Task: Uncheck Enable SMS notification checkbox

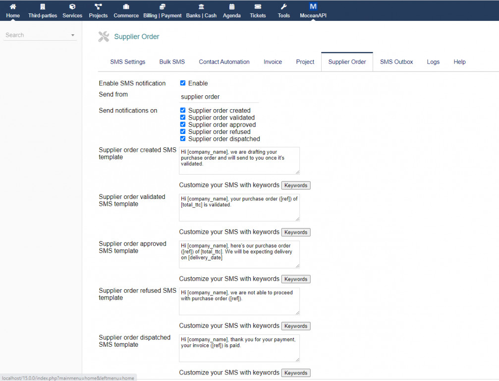Action: 183,83
